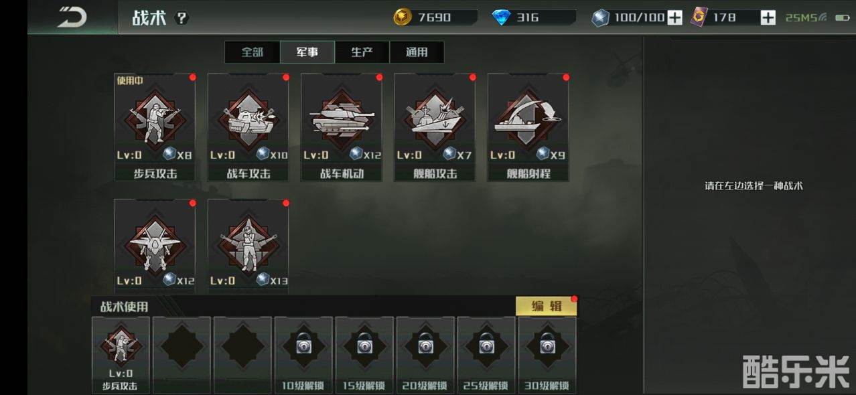Click the 编辑 button
This screenshot has height=395, width=856.
click(547, 306)
